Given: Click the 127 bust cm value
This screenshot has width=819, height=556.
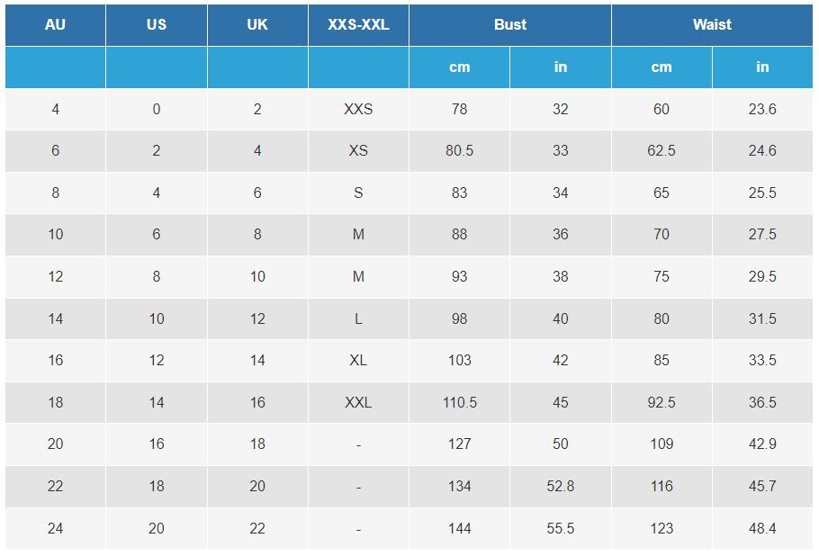Looking at the screenshot, I should click(x=460, y=444).
